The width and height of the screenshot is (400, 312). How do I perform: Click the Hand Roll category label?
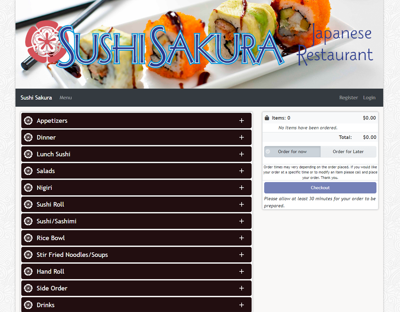(x=50, y=272)
